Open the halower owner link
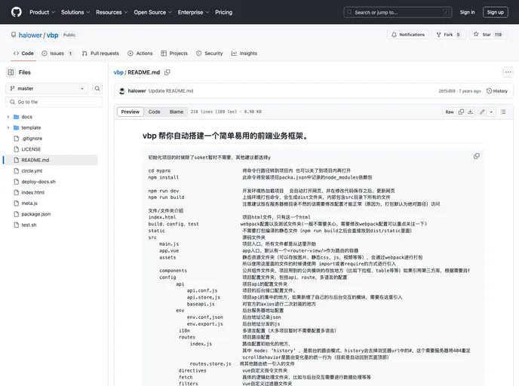The image size is (519, 386). 30,35
